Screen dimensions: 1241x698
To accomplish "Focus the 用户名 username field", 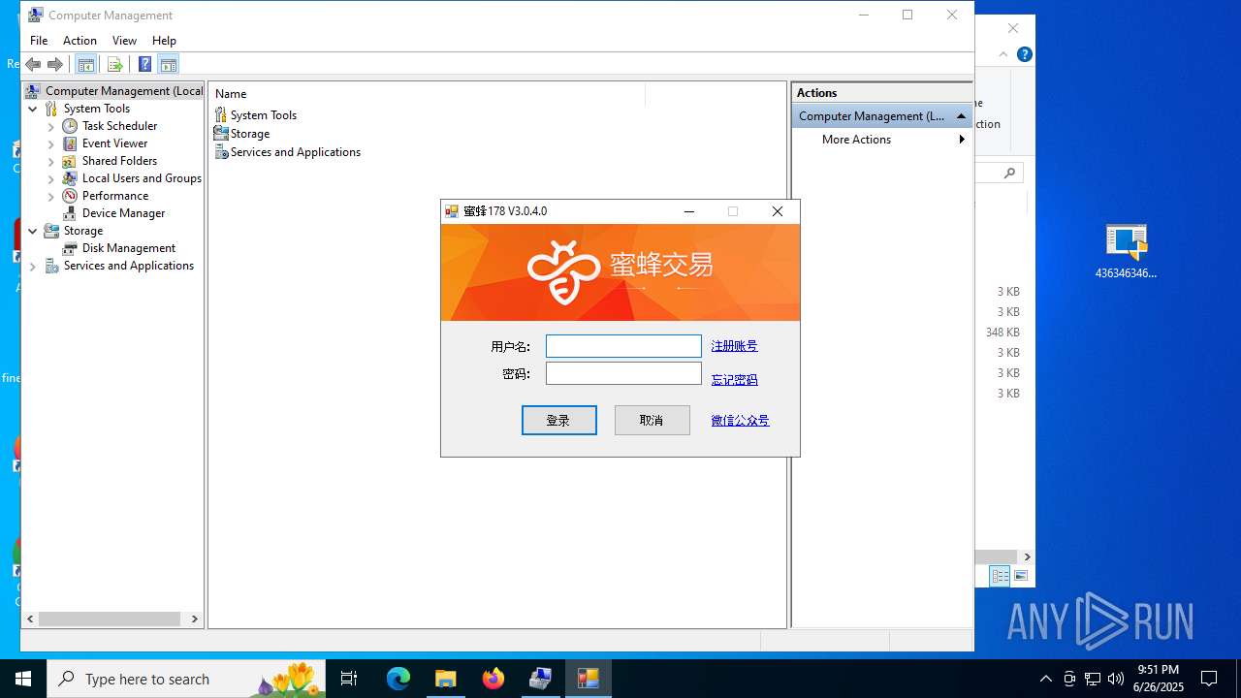I will [x=623, y=346].
